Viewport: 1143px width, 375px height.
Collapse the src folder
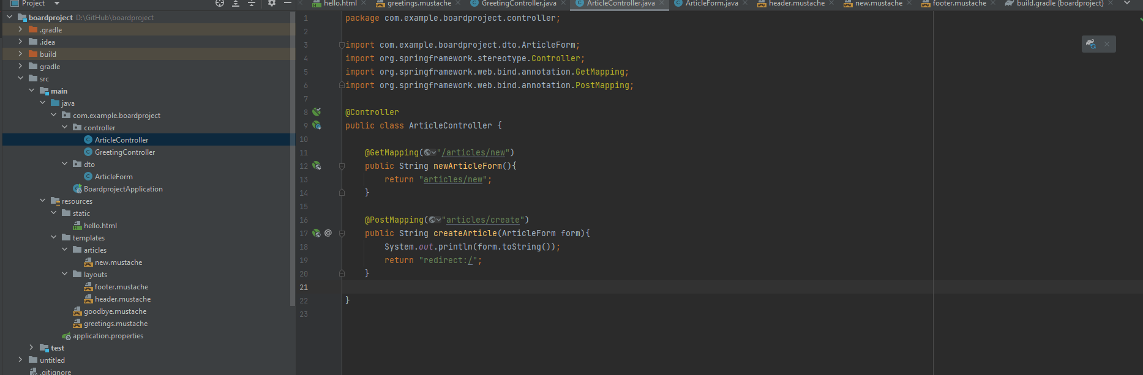(x=20, y=78)
